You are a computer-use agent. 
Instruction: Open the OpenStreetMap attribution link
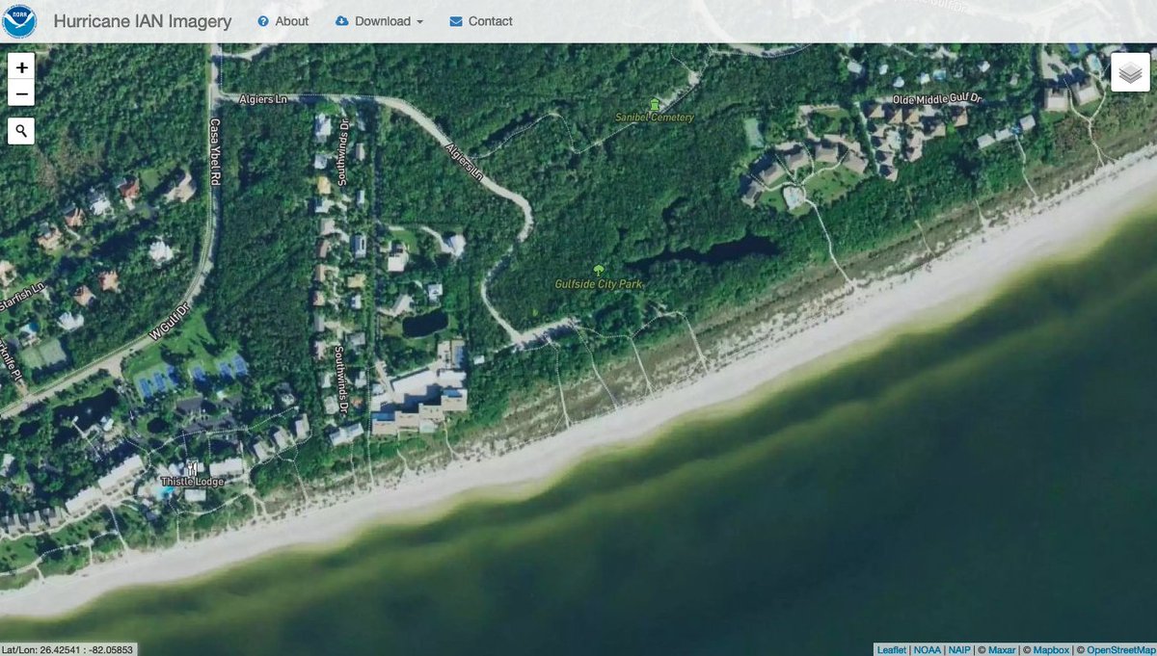coord(1119,649)
